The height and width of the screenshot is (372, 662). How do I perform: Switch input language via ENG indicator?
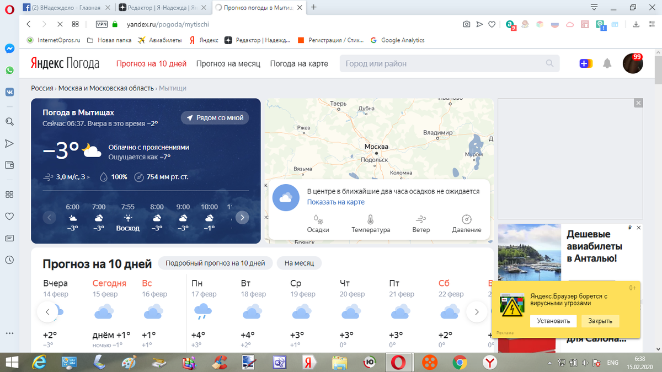(x=612, y=363)
